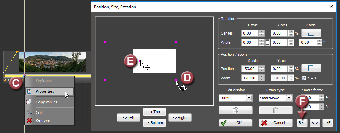The height and width of the screenshot is (133, 340).
Task: Click the rotation center picker button with dotted square
Action: (311, 33)
